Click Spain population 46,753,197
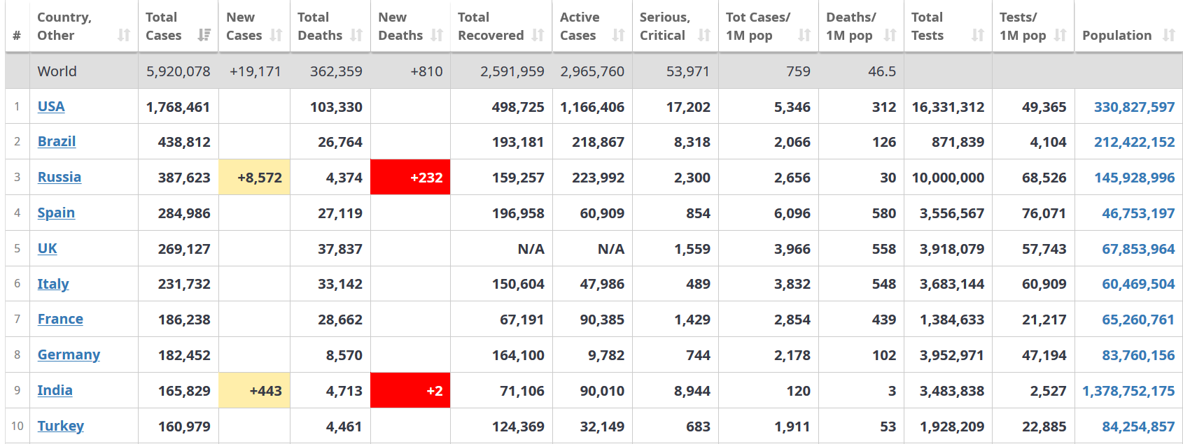 coord(1138,213)
